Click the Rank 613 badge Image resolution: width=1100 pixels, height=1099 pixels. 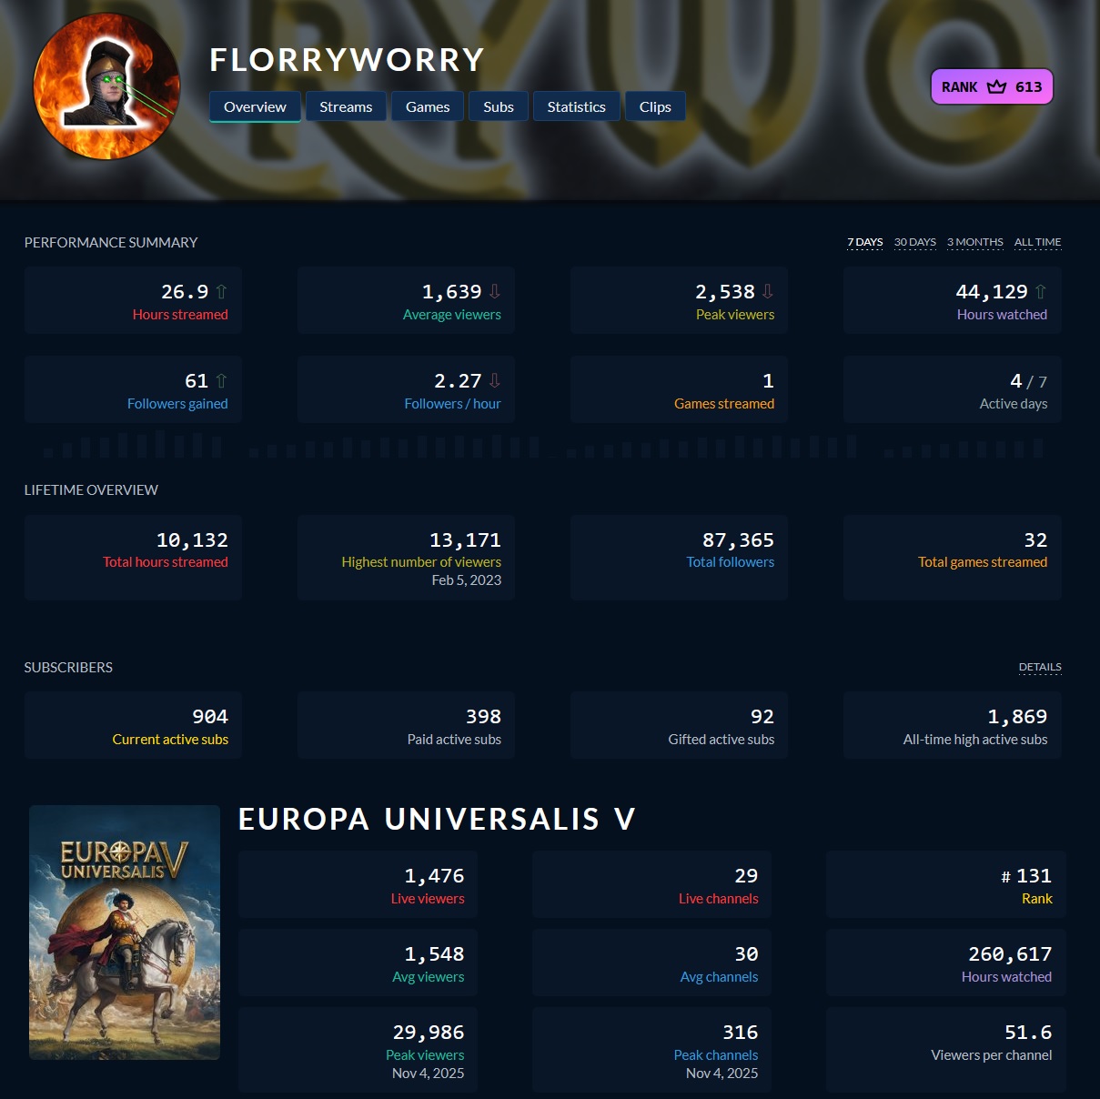click(x=992, y=86)
